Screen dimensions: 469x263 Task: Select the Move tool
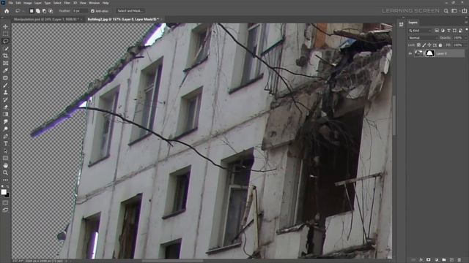point(5,26)
